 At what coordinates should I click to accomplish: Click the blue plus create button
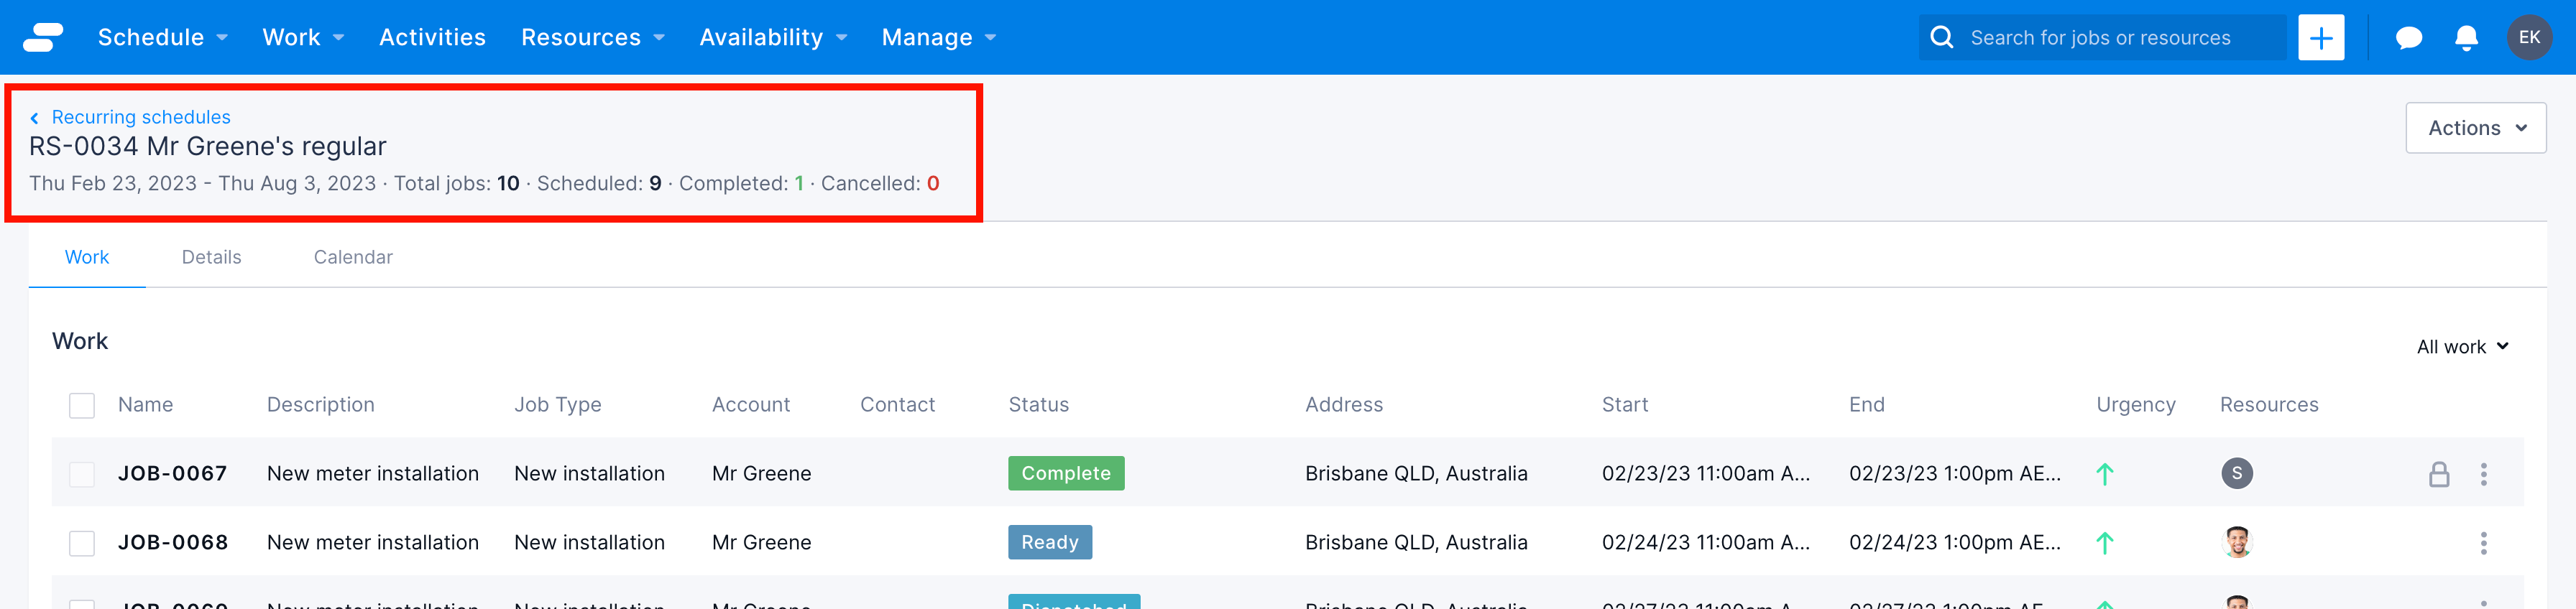pyautogui.click(x=2320, y=38)
